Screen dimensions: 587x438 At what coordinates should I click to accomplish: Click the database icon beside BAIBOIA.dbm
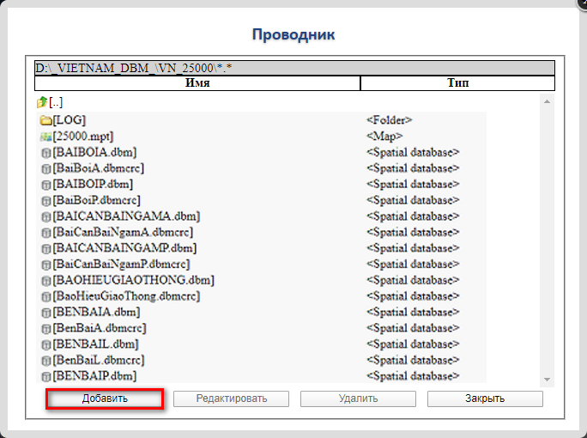(x=45, y=153)
